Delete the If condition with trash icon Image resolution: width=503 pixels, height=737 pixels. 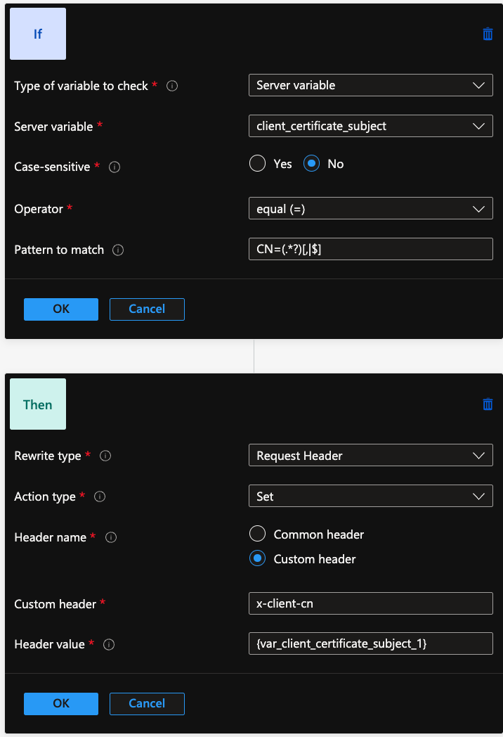coord(488,34)
